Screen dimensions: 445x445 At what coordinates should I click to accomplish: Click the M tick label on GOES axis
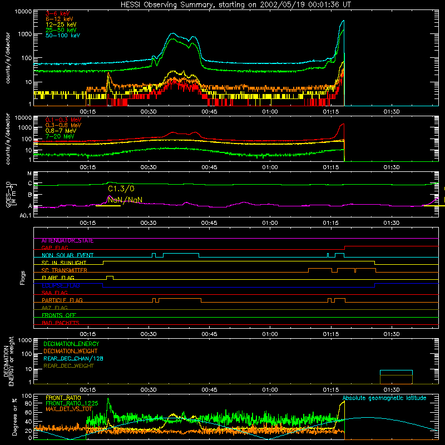[29, 174]
